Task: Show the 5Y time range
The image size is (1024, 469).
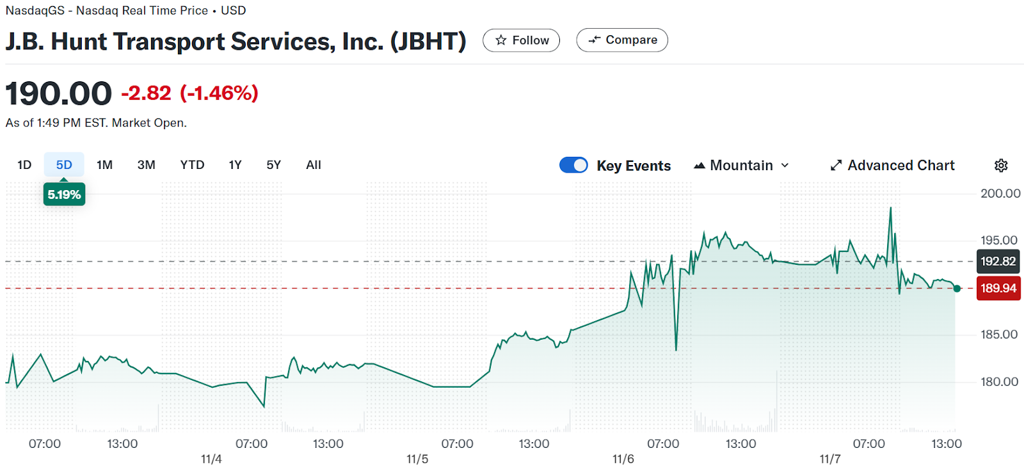Action: [273, 165]
